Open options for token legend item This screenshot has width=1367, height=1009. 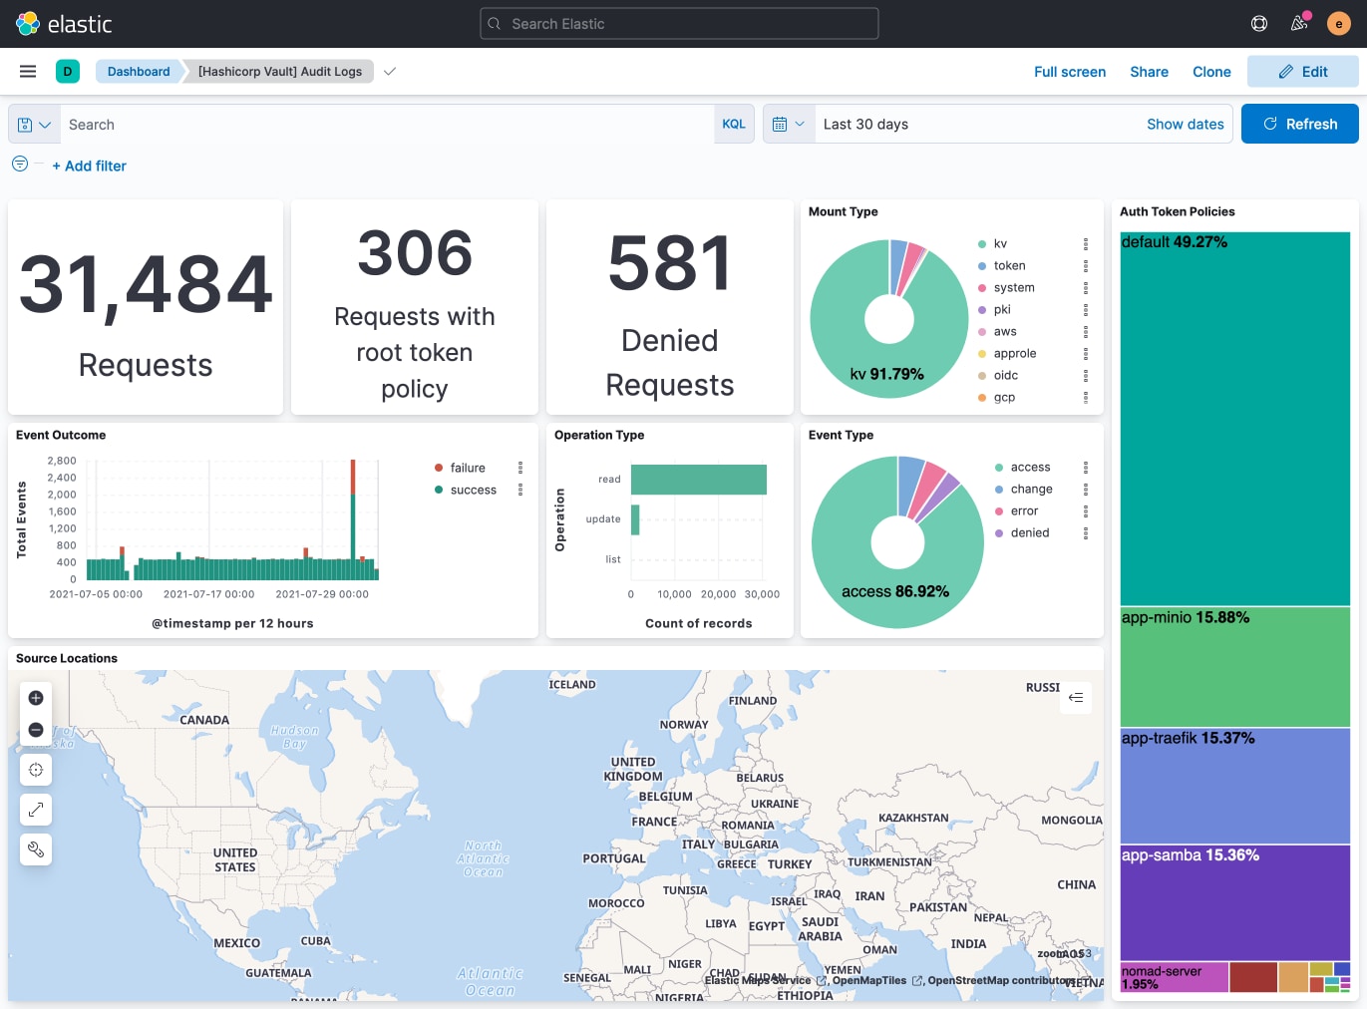[1086, 266]
